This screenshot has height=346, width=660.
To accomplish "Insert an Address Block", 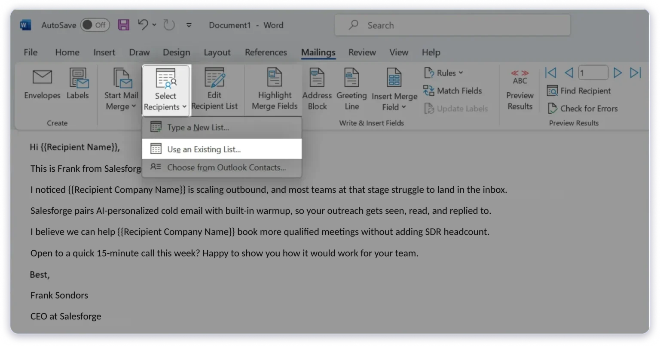I will tap(317, 89).
